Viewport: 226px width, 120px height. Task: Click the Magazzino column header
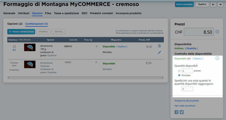[x=116, y=40]
